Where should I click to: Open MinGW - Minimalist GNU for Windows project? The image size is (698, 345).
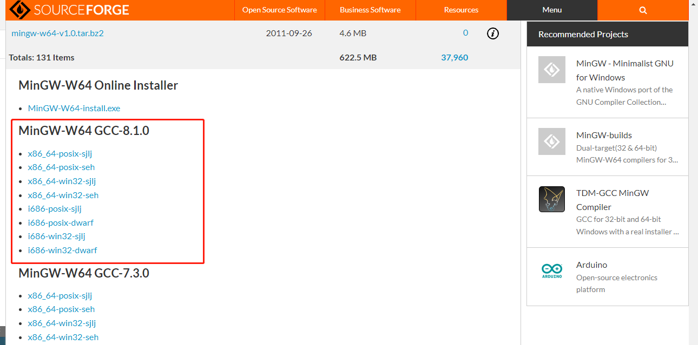coord(625,70)
